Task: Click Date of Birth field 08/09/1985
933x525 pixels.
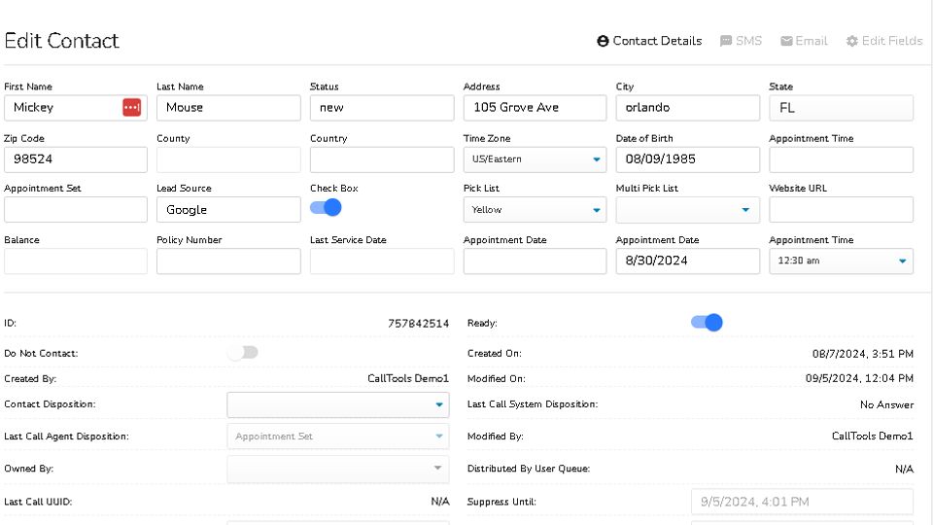Action: pyautogui.click(x=687, y=159)
